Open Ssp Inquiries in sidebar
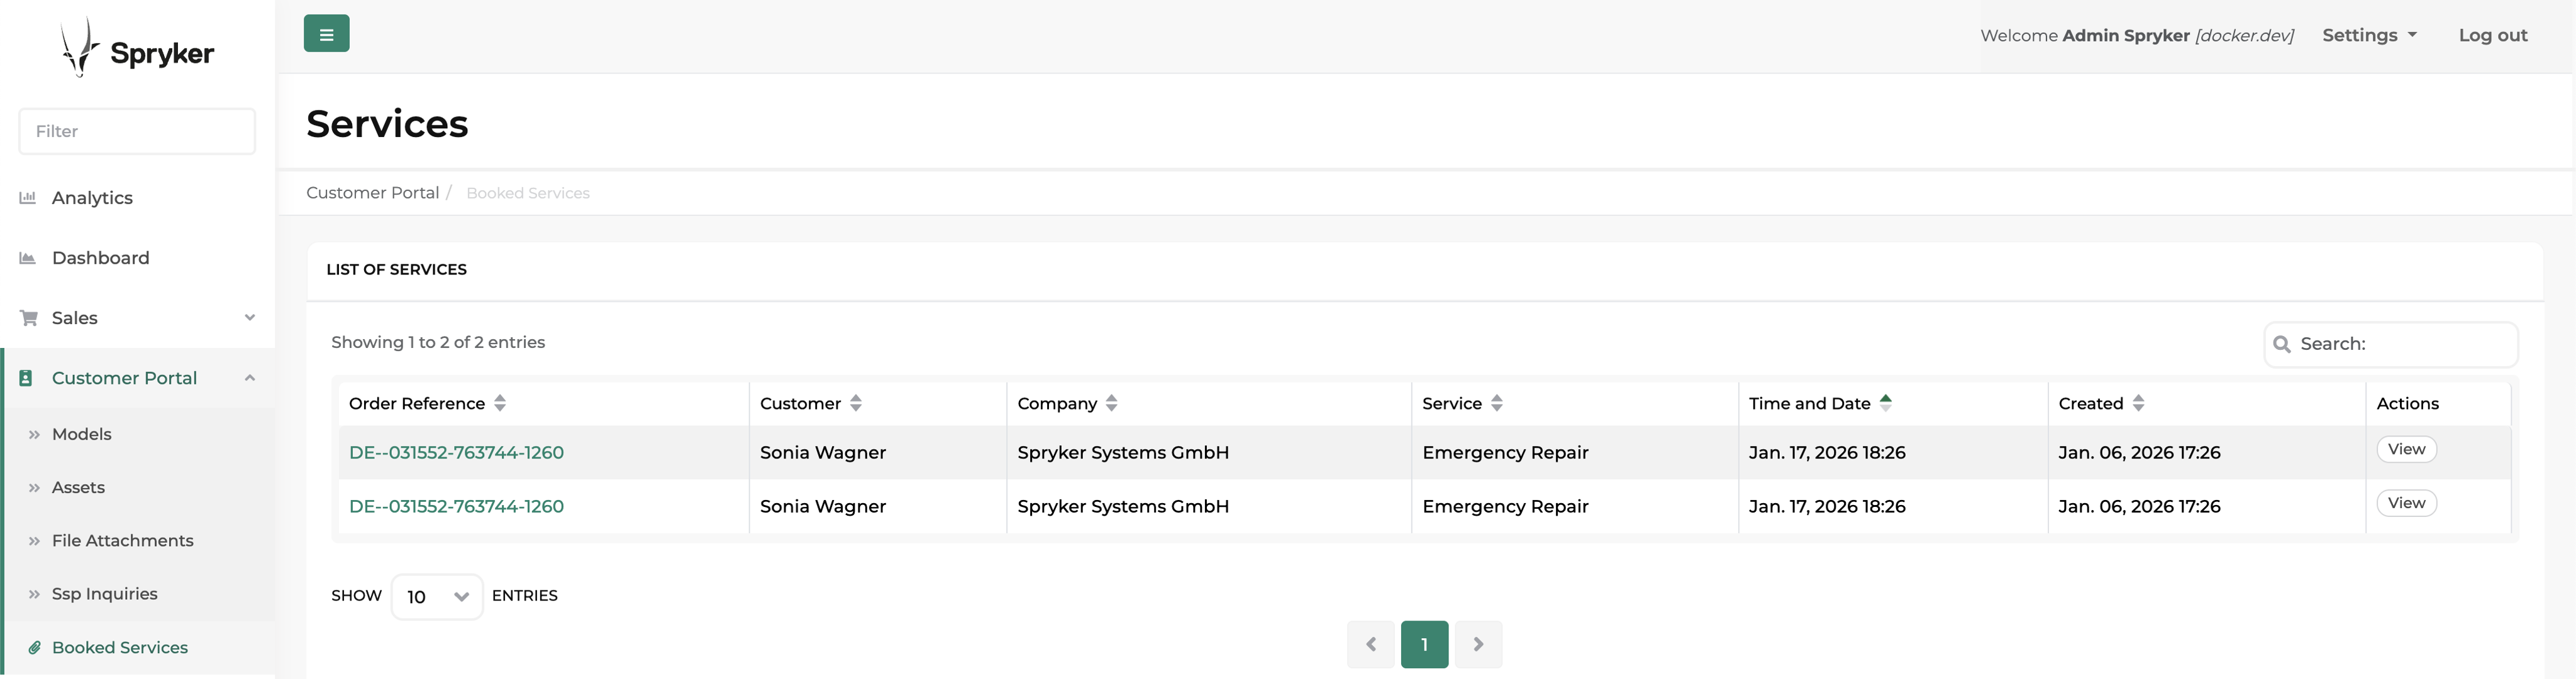 [x=105, y=593]
